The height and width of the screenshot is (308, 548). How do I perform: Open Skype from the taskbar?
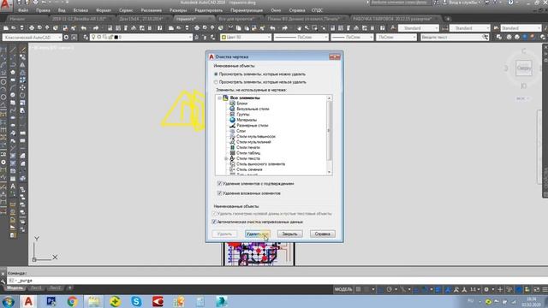(x=136, y=301)
